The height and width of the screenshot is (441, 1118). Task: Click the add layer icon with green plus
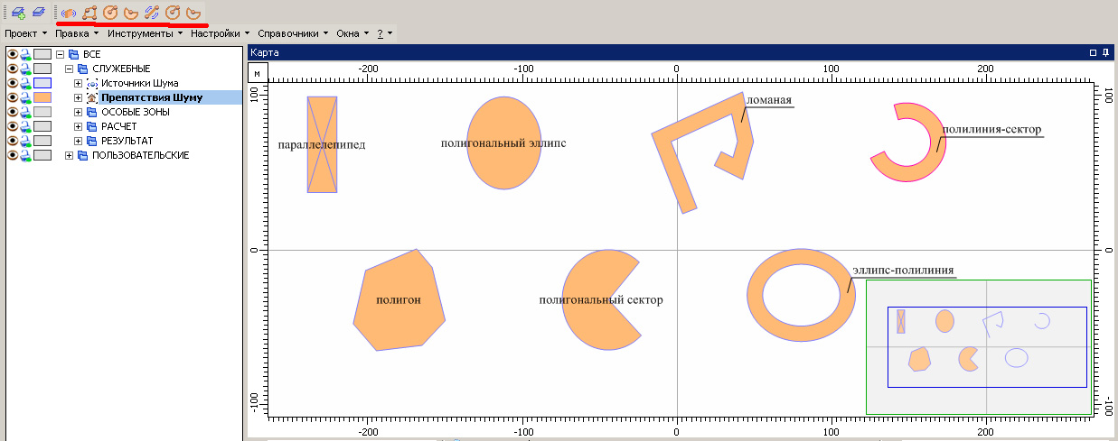pos(18,13)
